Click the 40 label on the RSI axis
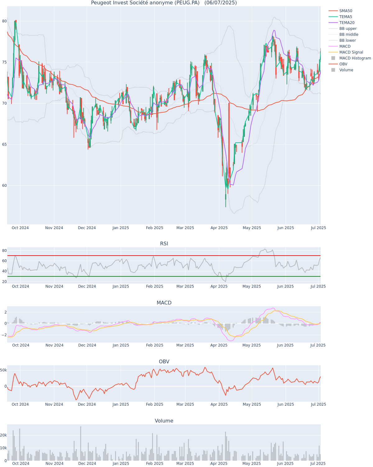This screenshot has width=373, height=467. pyautogui.click(x=4, y=271)
